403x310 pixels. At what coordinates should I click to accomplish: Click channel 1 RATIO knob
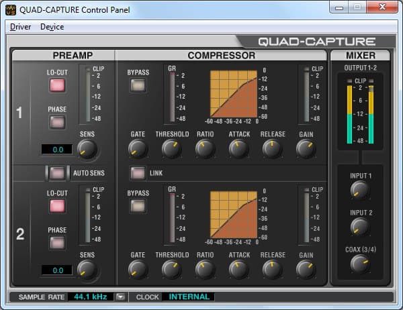205,149
